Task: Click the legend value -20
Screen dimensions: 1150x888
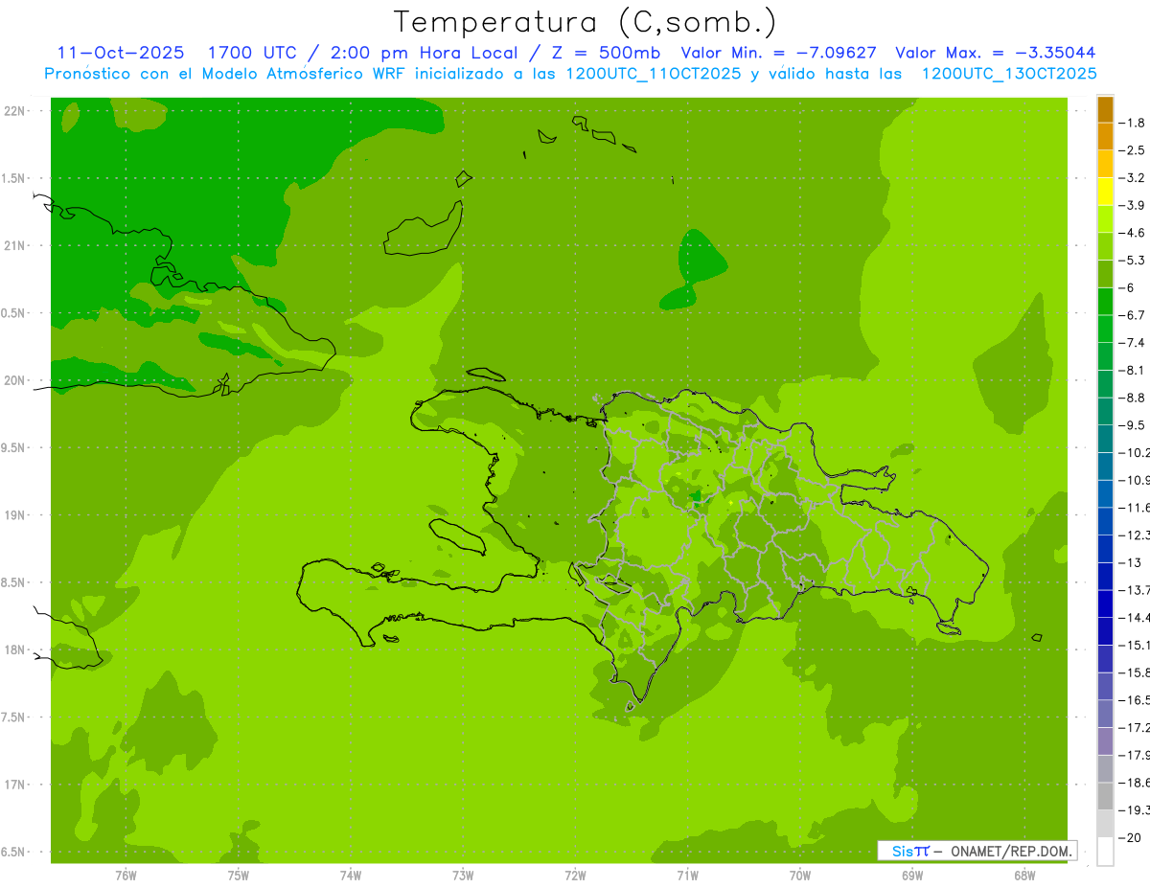Action: (x=1131, y=838)
